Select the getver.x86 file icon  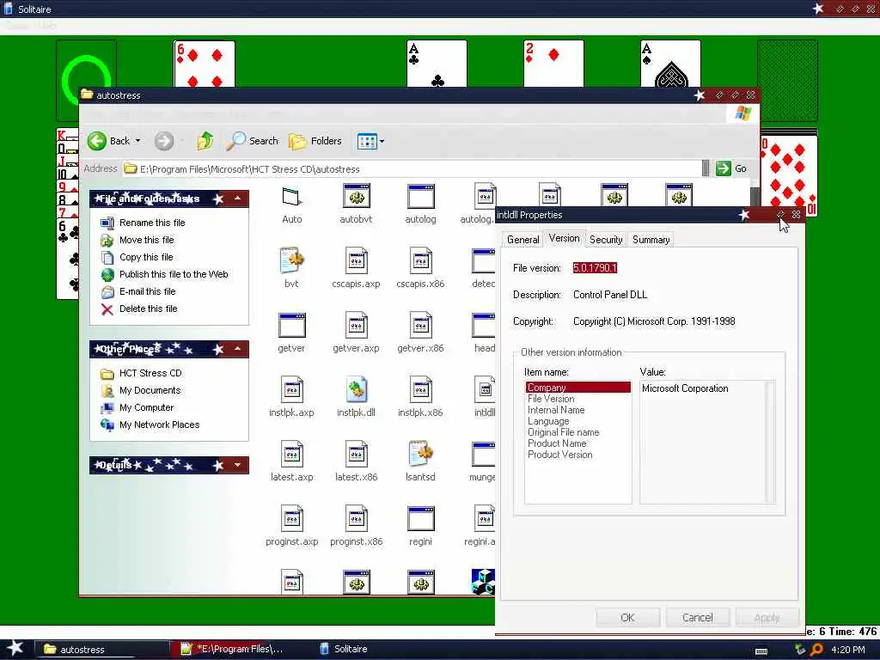coord(420,326)
